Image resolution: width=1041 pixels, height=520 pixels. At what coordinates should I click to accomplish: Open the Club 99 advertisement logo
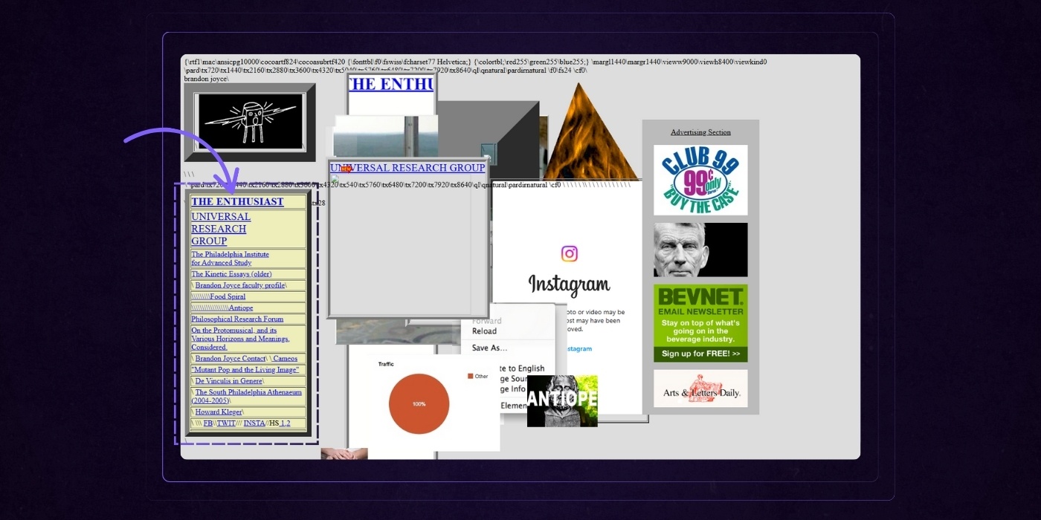pos(700,180)
